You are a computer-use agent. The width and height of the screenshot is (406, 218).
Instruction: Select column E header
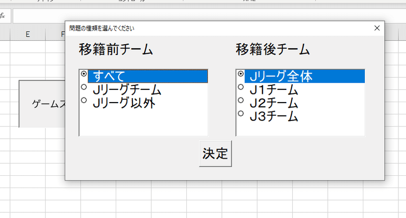click(x=28, y=34)
